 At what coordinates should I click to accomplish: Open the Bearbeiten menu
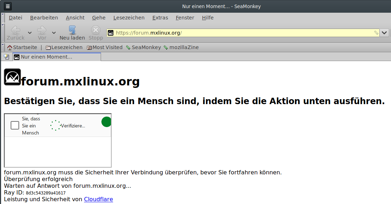44,18
